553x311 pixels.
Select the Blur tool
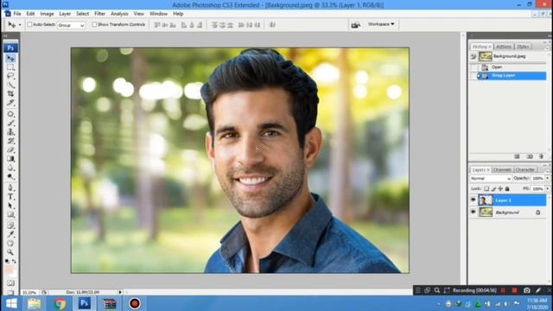(10, 168)
